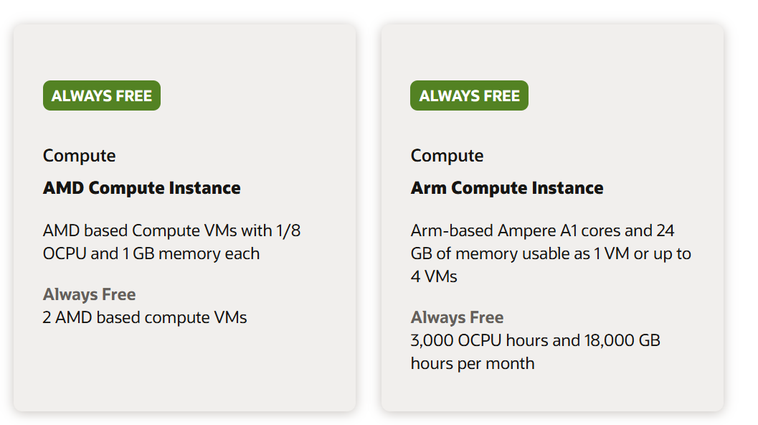Click the AMD based Compute VMs description

click(x=171, y=242)
